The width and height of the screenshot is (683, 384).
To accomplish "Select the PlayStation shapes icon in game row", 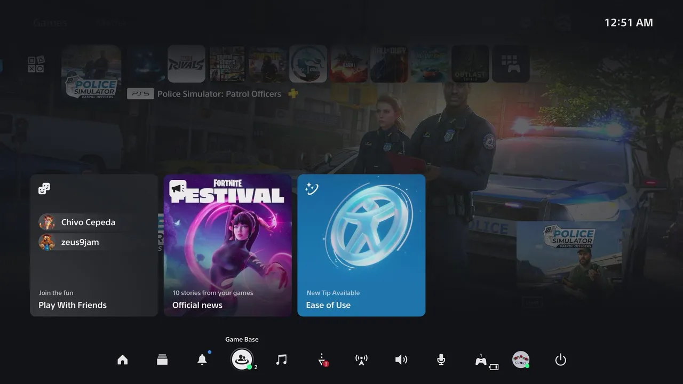I will click(x=36, y=64).
